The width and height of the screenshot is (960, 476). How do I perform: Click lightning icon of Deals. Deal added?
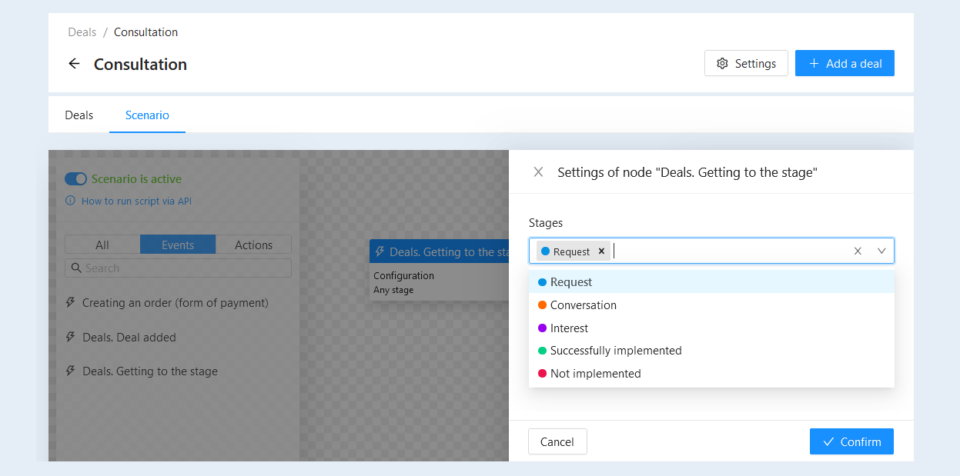click(72, 337)
